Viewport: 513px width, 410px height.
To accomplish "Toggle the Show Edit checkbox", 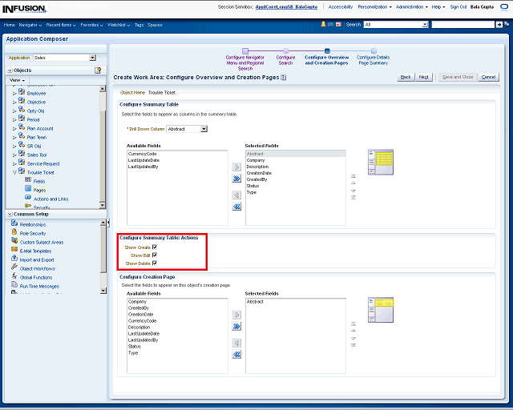I will point(155,255).
